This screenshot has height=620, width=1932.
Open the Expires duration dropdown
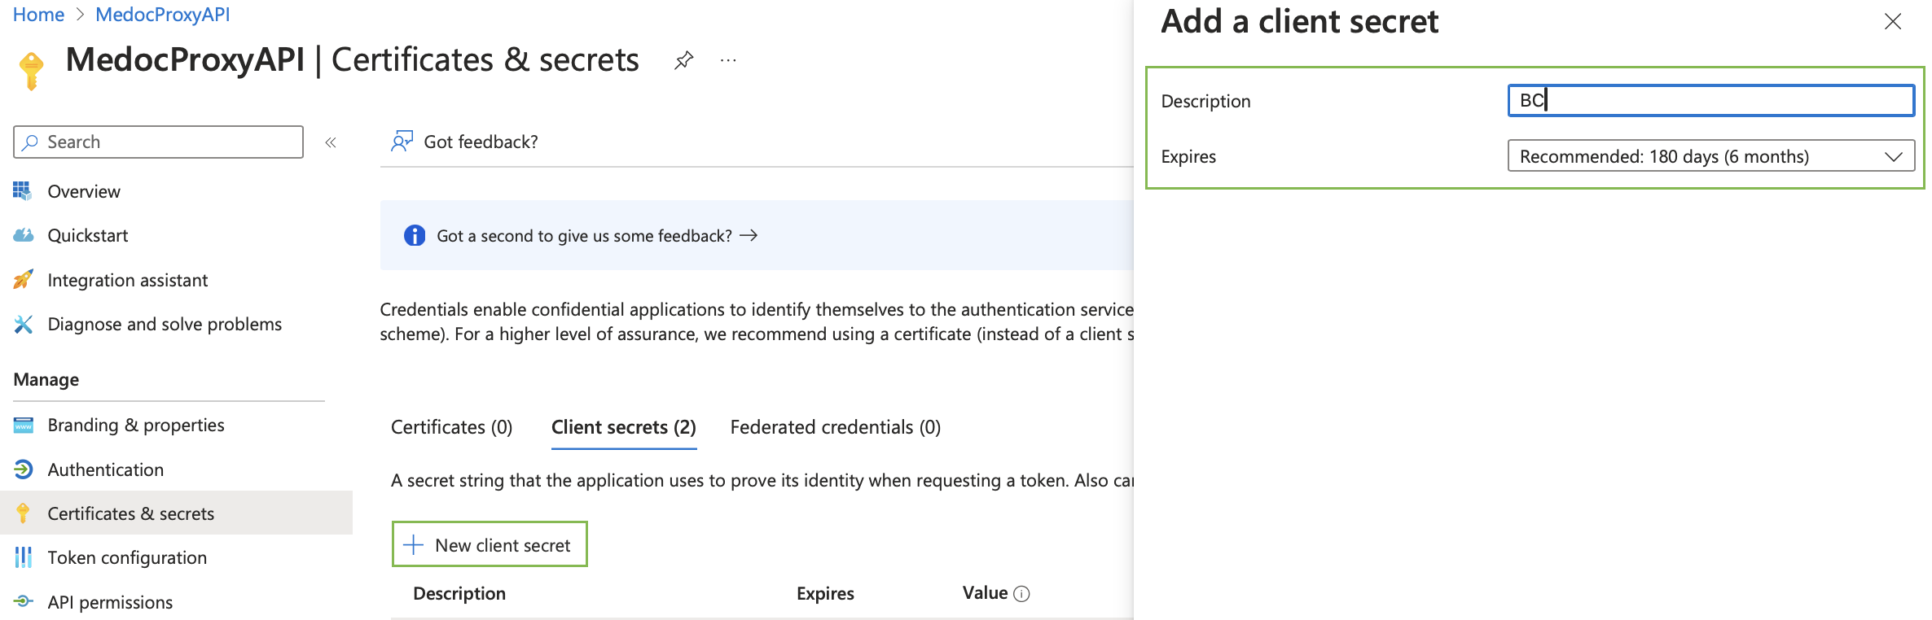point(1710,156)
